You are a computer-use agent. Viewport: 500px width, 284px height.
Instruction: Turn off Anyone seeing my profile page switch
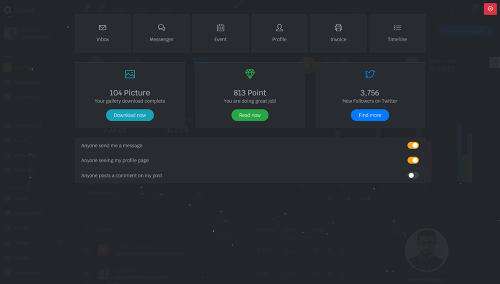[413, 160]
